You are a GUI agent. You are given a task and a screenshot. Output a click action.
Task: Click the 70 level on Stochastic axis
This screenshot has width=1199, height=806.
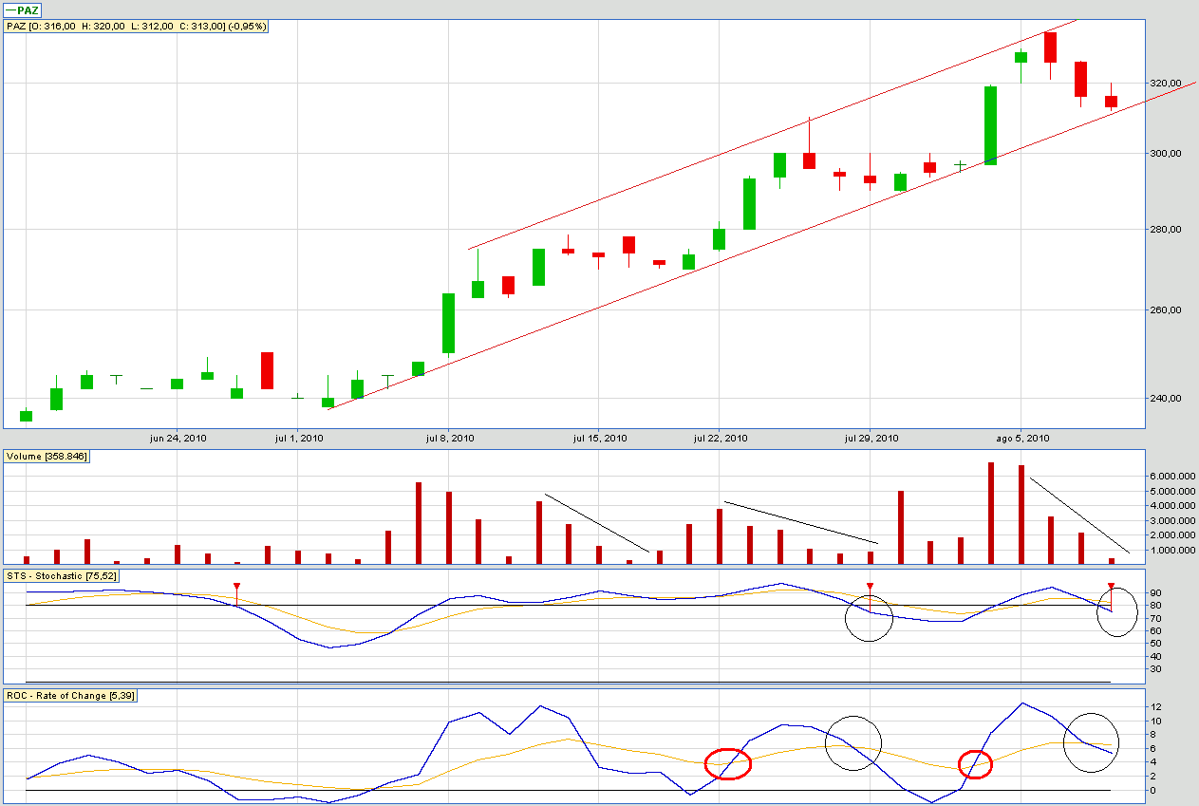pyautogui.click(x=1153, y=618)
